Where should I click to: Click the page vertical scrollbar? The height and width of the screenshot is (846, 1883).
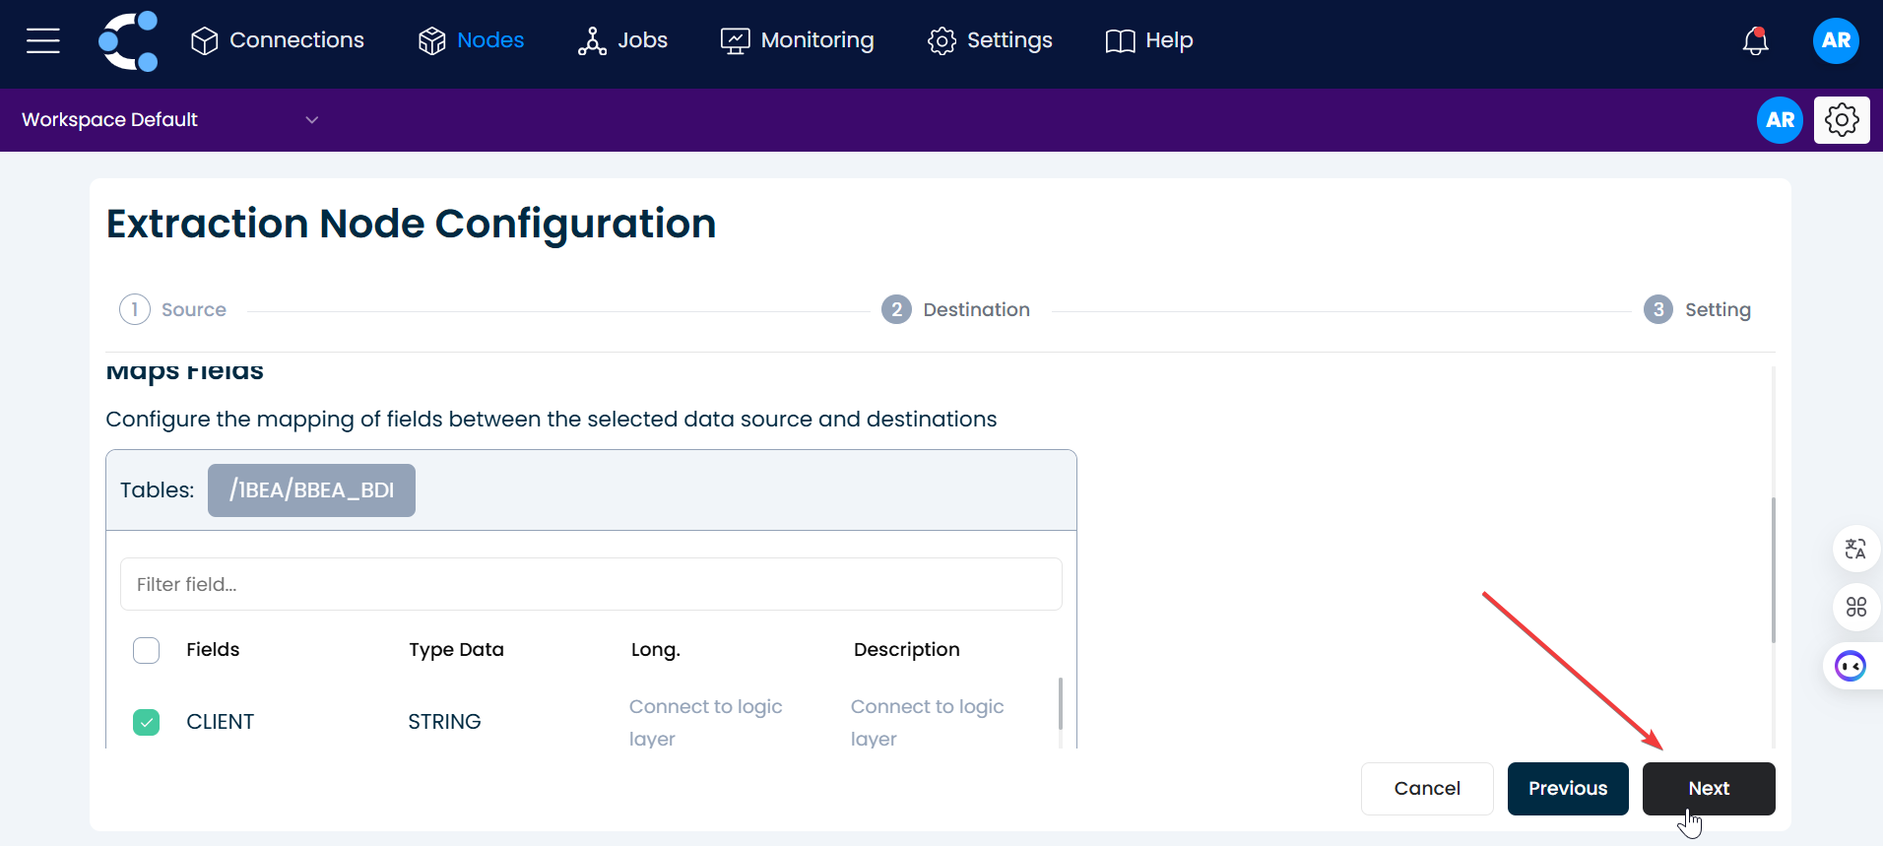point(1773,571)
